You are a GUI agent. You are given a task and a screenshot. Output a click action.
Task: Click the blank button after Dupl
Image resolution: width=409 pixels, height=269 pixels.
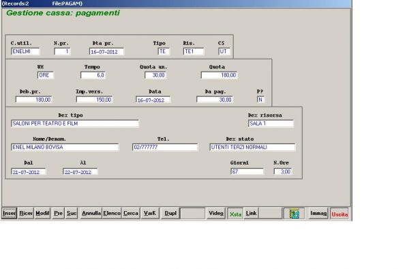click(x=193, y=214)
